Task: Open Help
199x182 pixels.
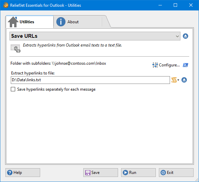Action: pos(23,173)
